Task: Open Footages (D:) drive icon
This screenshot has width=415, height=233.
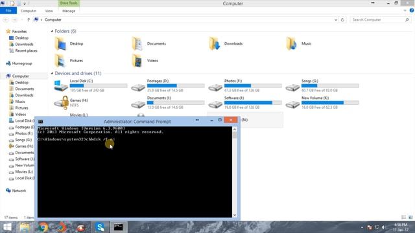Action: (x=138, y=87)
